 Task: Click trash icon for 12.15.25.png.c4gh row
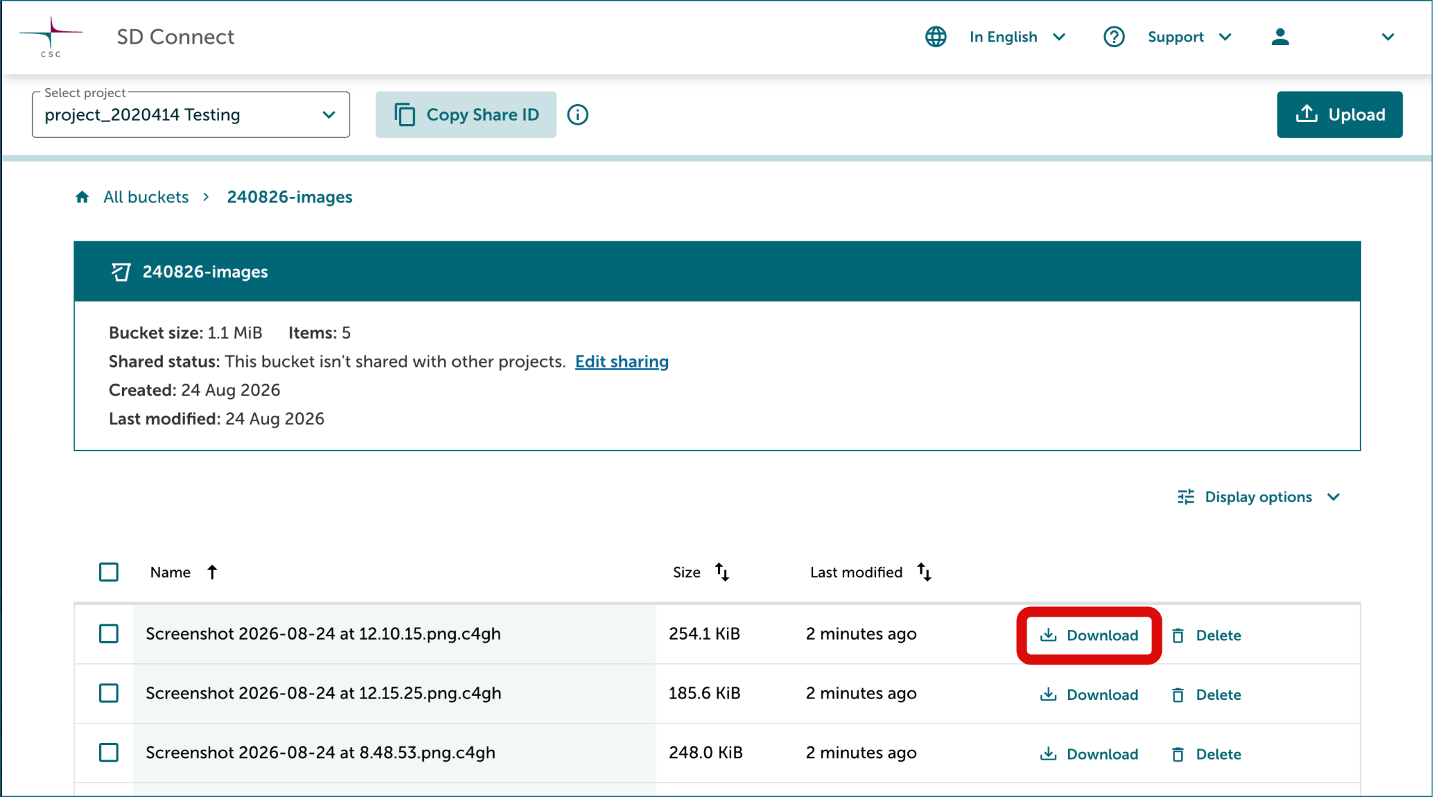(1178, 695)
